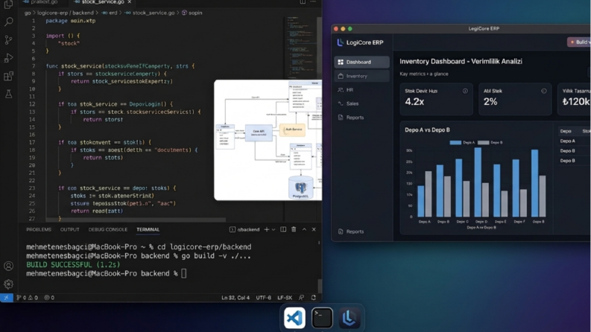Click the 'func stock_service' code line
591x332 pixels.
(x=120, y=66)
